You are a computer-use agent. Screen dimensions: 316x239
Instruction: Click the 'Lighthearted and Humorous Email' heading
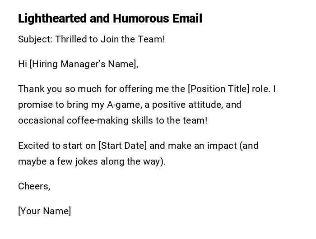[x=110, y=18]
